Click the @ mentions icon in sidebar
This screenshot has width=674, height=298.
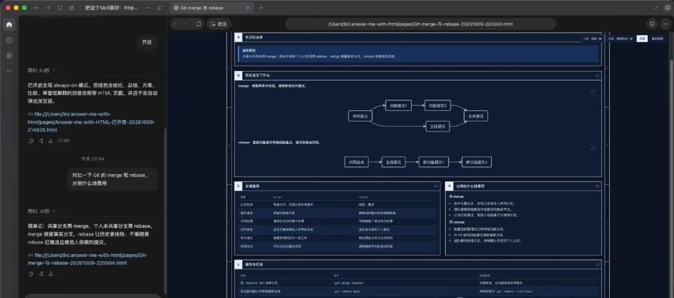(9, 55)
